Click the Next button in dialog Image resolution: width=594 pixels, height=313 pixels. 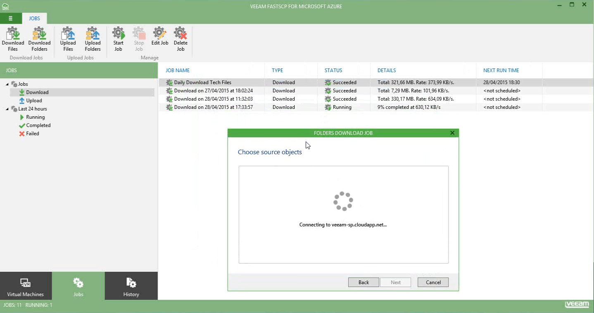(x=396, y=282)
